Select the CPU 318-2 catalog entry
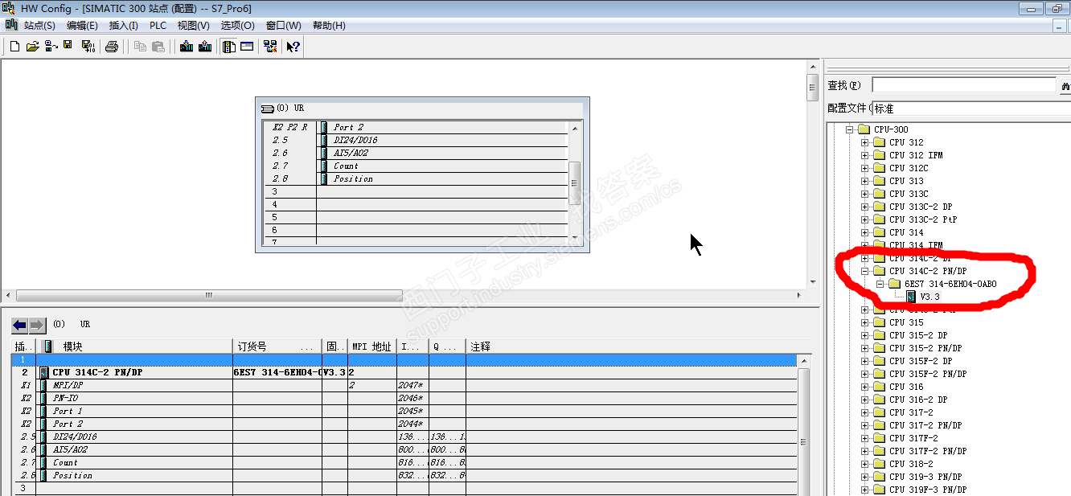The image size is (1071, 496). pyautogui.click(x=911, y=464)
